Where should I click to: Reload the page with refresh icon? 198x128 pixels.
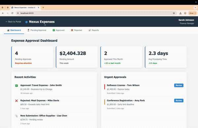pyautogui.click(x=12, y=13)
